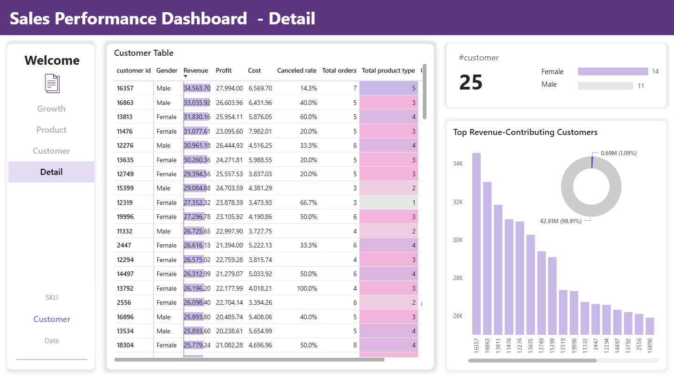Open the Growth page
Viewport: 674px width, 376px height.
click(51, 109)
